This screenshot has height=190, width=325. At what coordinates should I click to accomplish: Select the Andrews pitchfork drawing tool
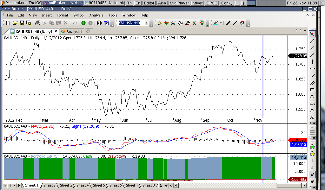pos(312,117)
